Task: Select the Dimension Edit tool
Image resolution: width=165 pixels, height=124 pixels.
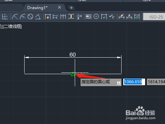Action: coord(122,17)
